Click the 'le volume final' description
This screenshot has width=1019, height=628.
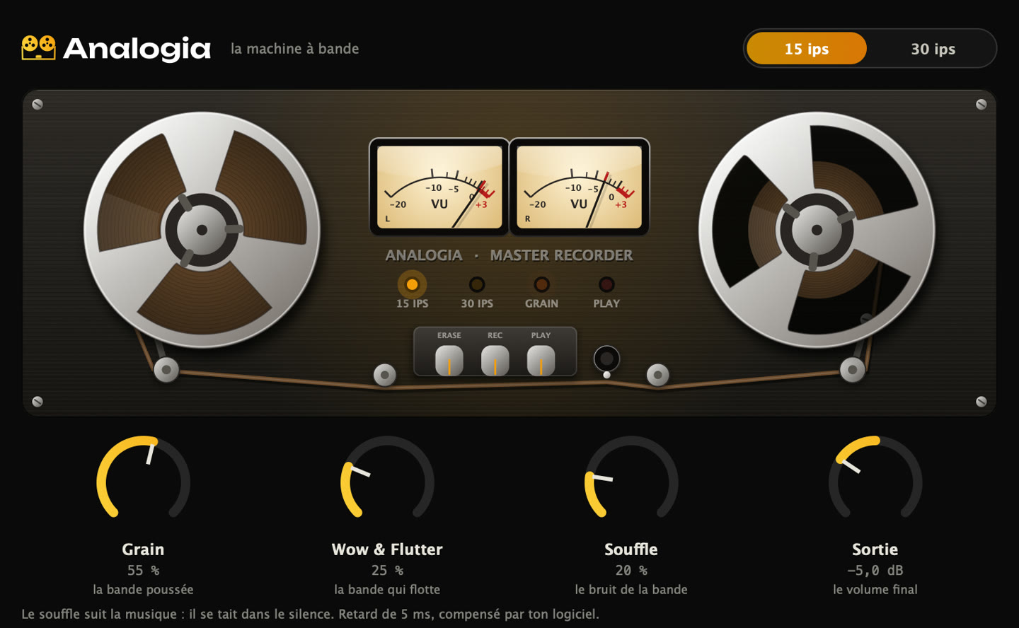(x=875, y=589)
